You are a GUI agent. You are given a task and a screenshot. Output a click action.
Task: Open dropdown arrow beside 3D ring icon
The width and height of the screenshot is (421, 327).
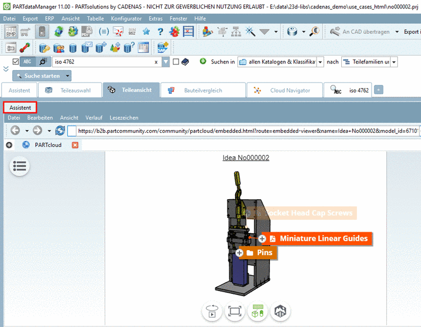pos(304,31)
